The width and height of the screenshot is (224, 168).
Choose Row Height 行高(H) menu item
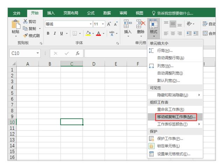[x=175, y=51]
